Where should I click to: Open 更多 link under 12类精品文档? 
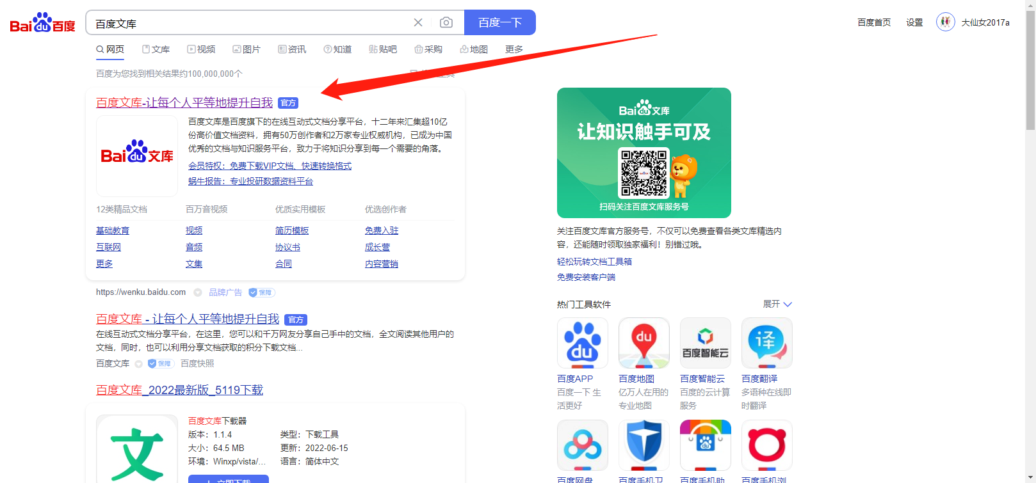[104, 264]
